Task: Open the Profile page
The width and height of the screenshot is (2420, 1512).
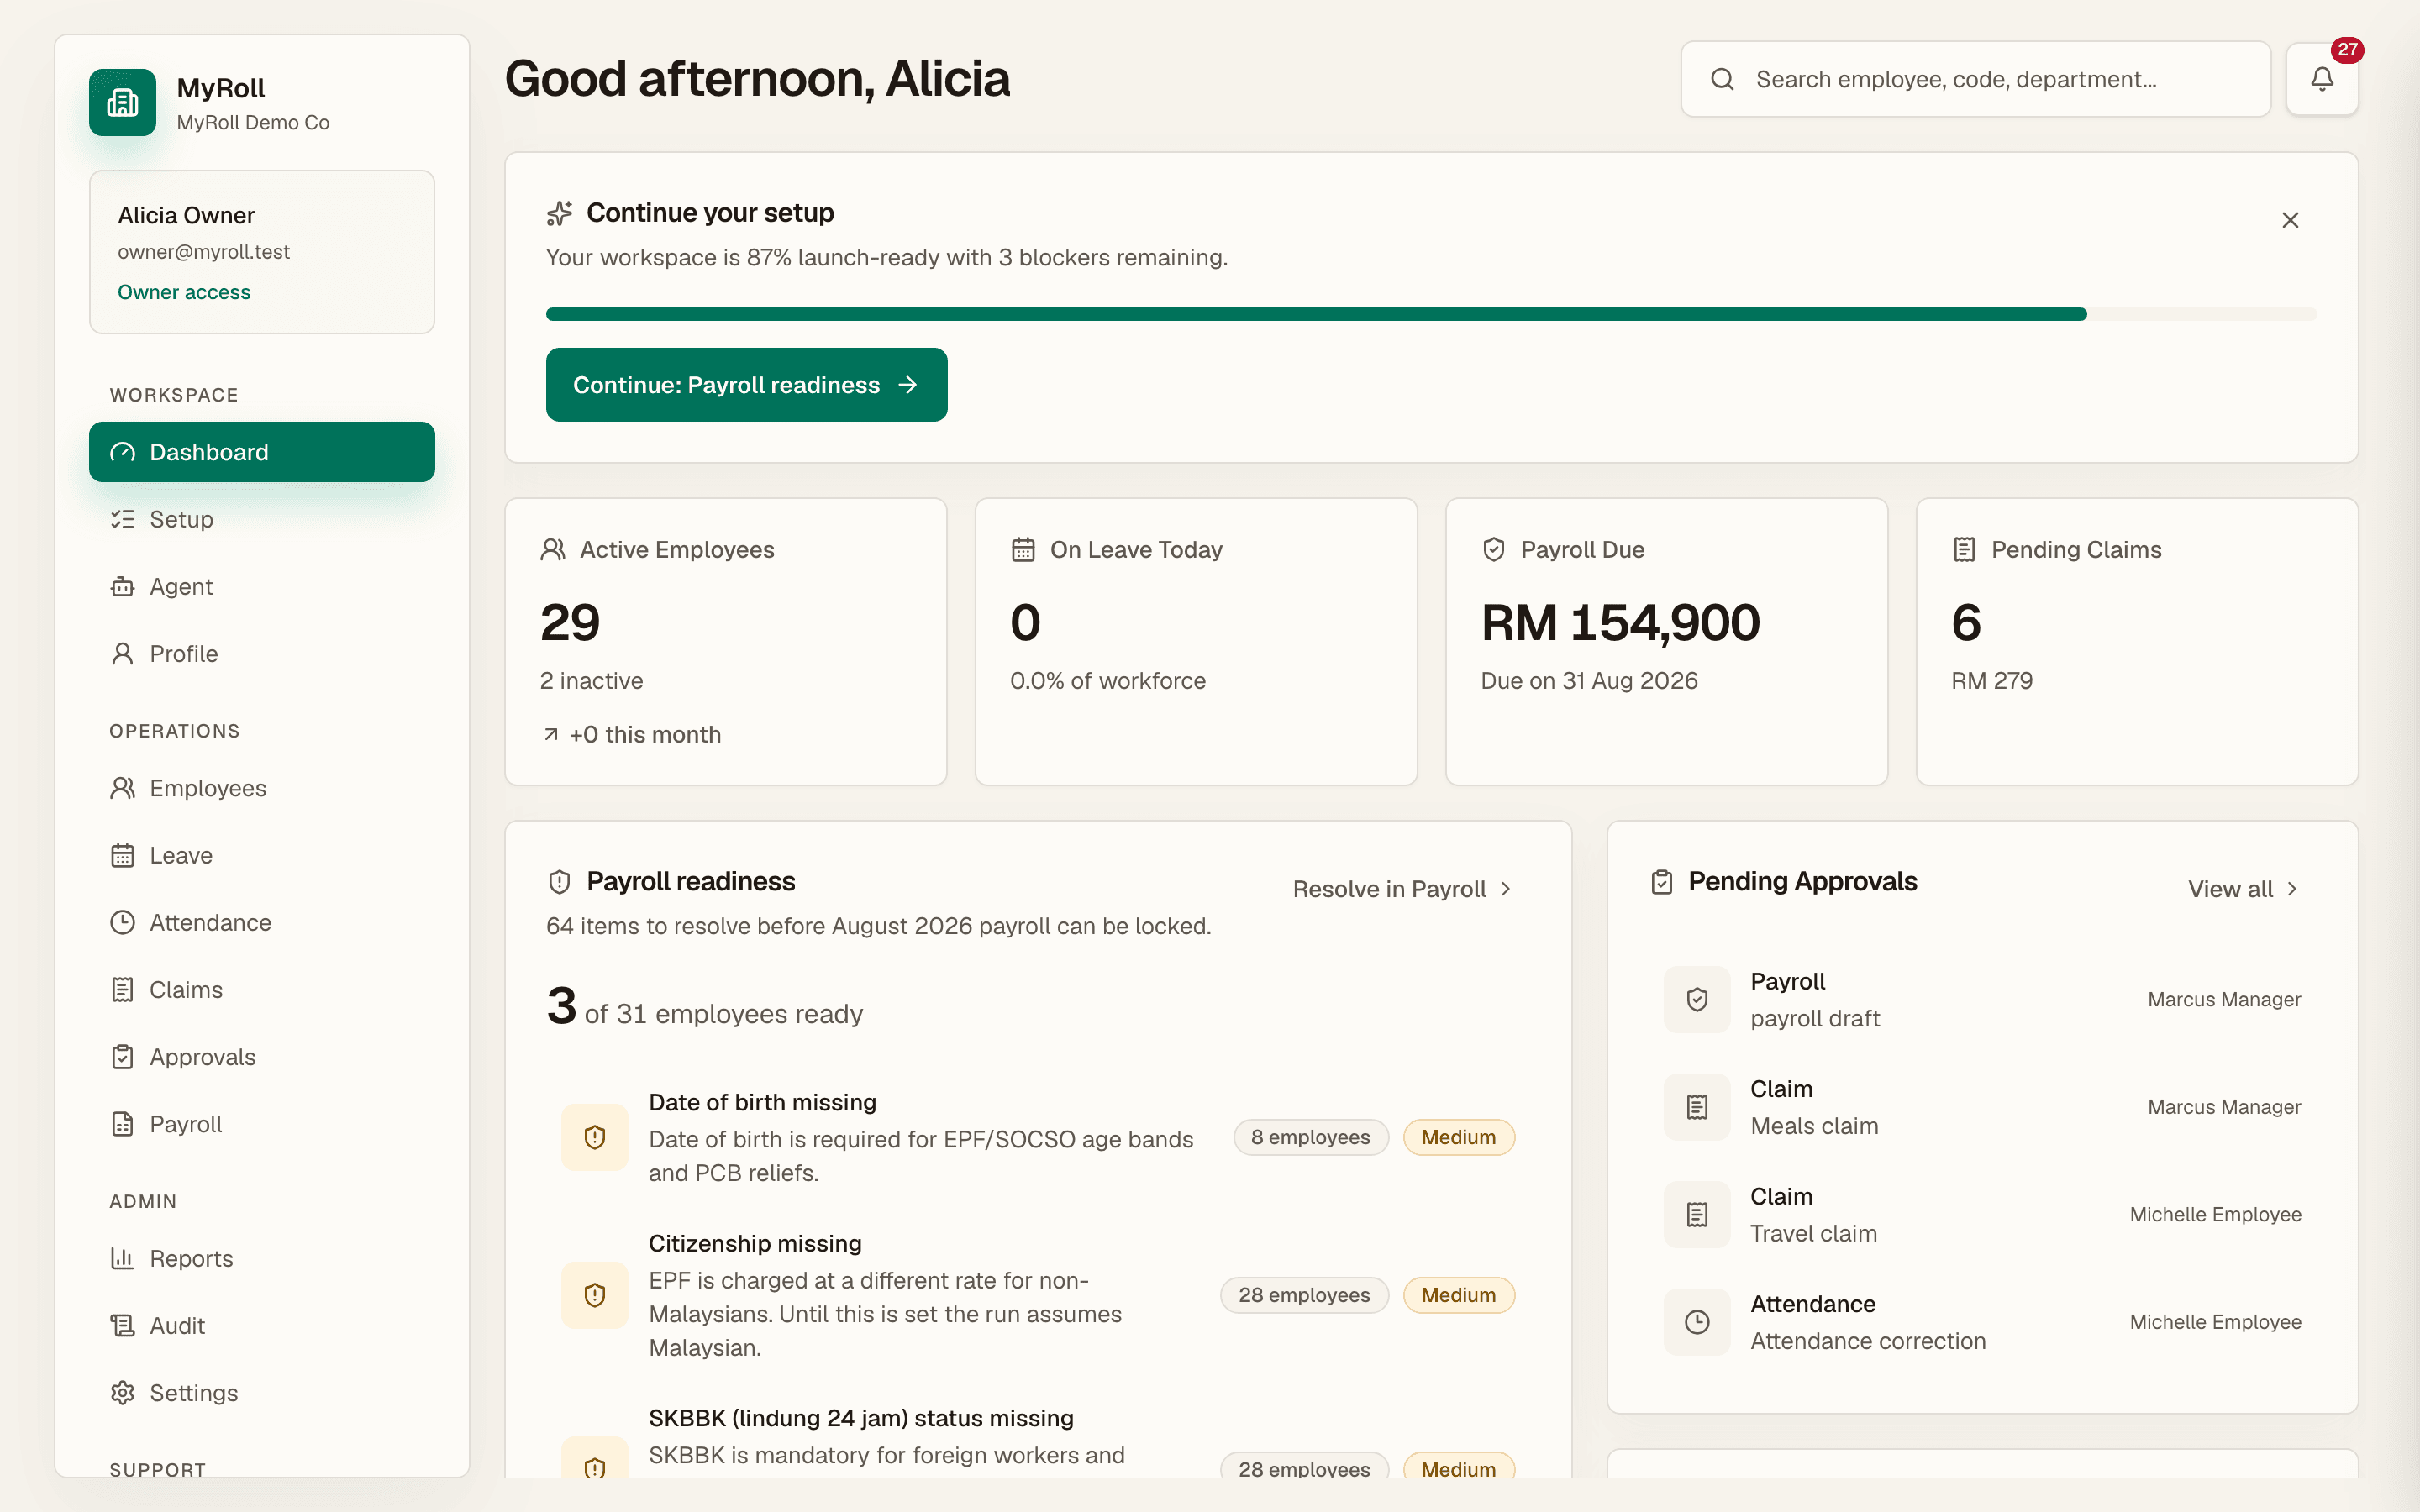Action: click(262, 654)
